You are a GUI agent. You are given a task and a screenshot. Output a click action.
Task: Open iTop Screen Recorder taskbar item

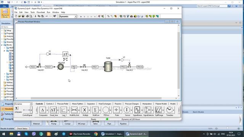click(80, 134)
